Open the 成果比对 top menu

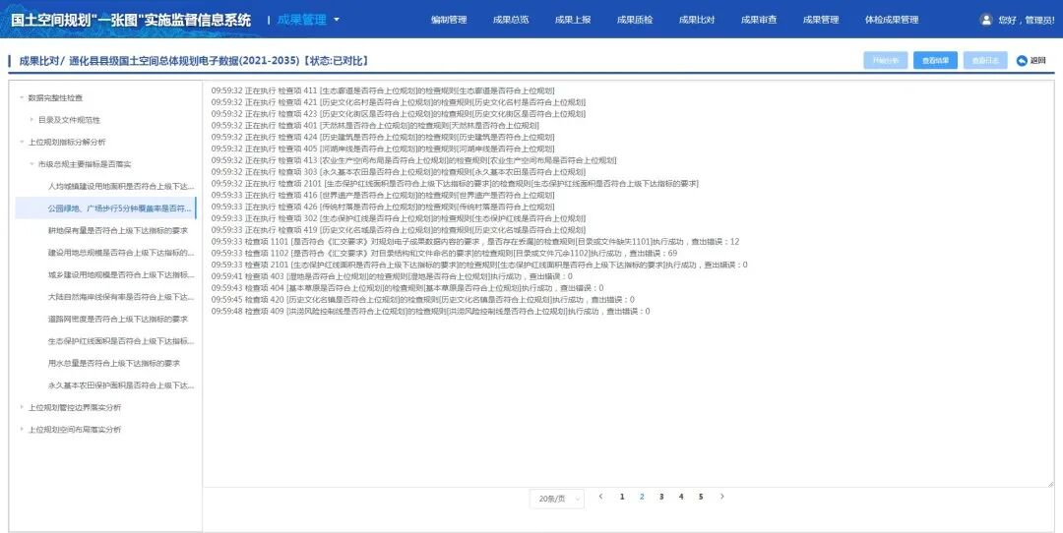pos(697,20)
